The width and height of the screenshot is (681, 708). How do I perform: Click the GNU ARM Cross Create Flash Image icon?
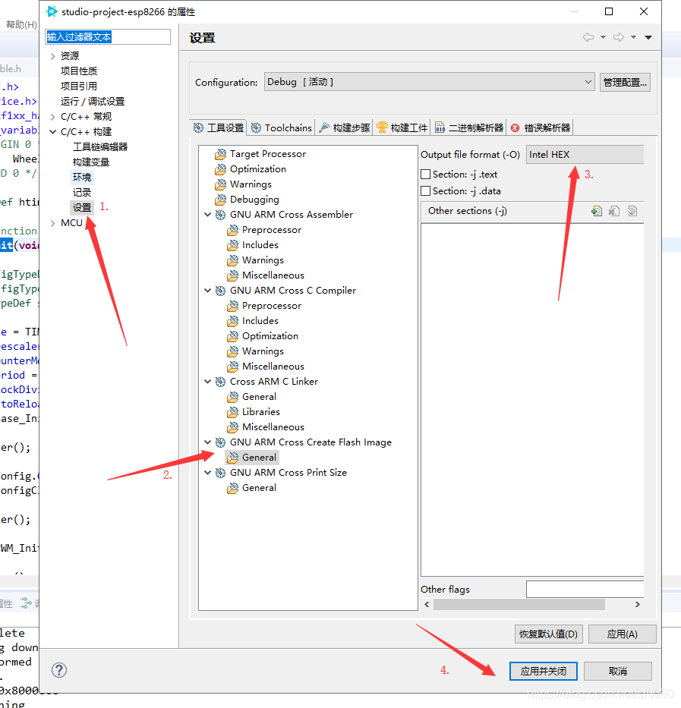pyautogui.click(x=220, y=442)
